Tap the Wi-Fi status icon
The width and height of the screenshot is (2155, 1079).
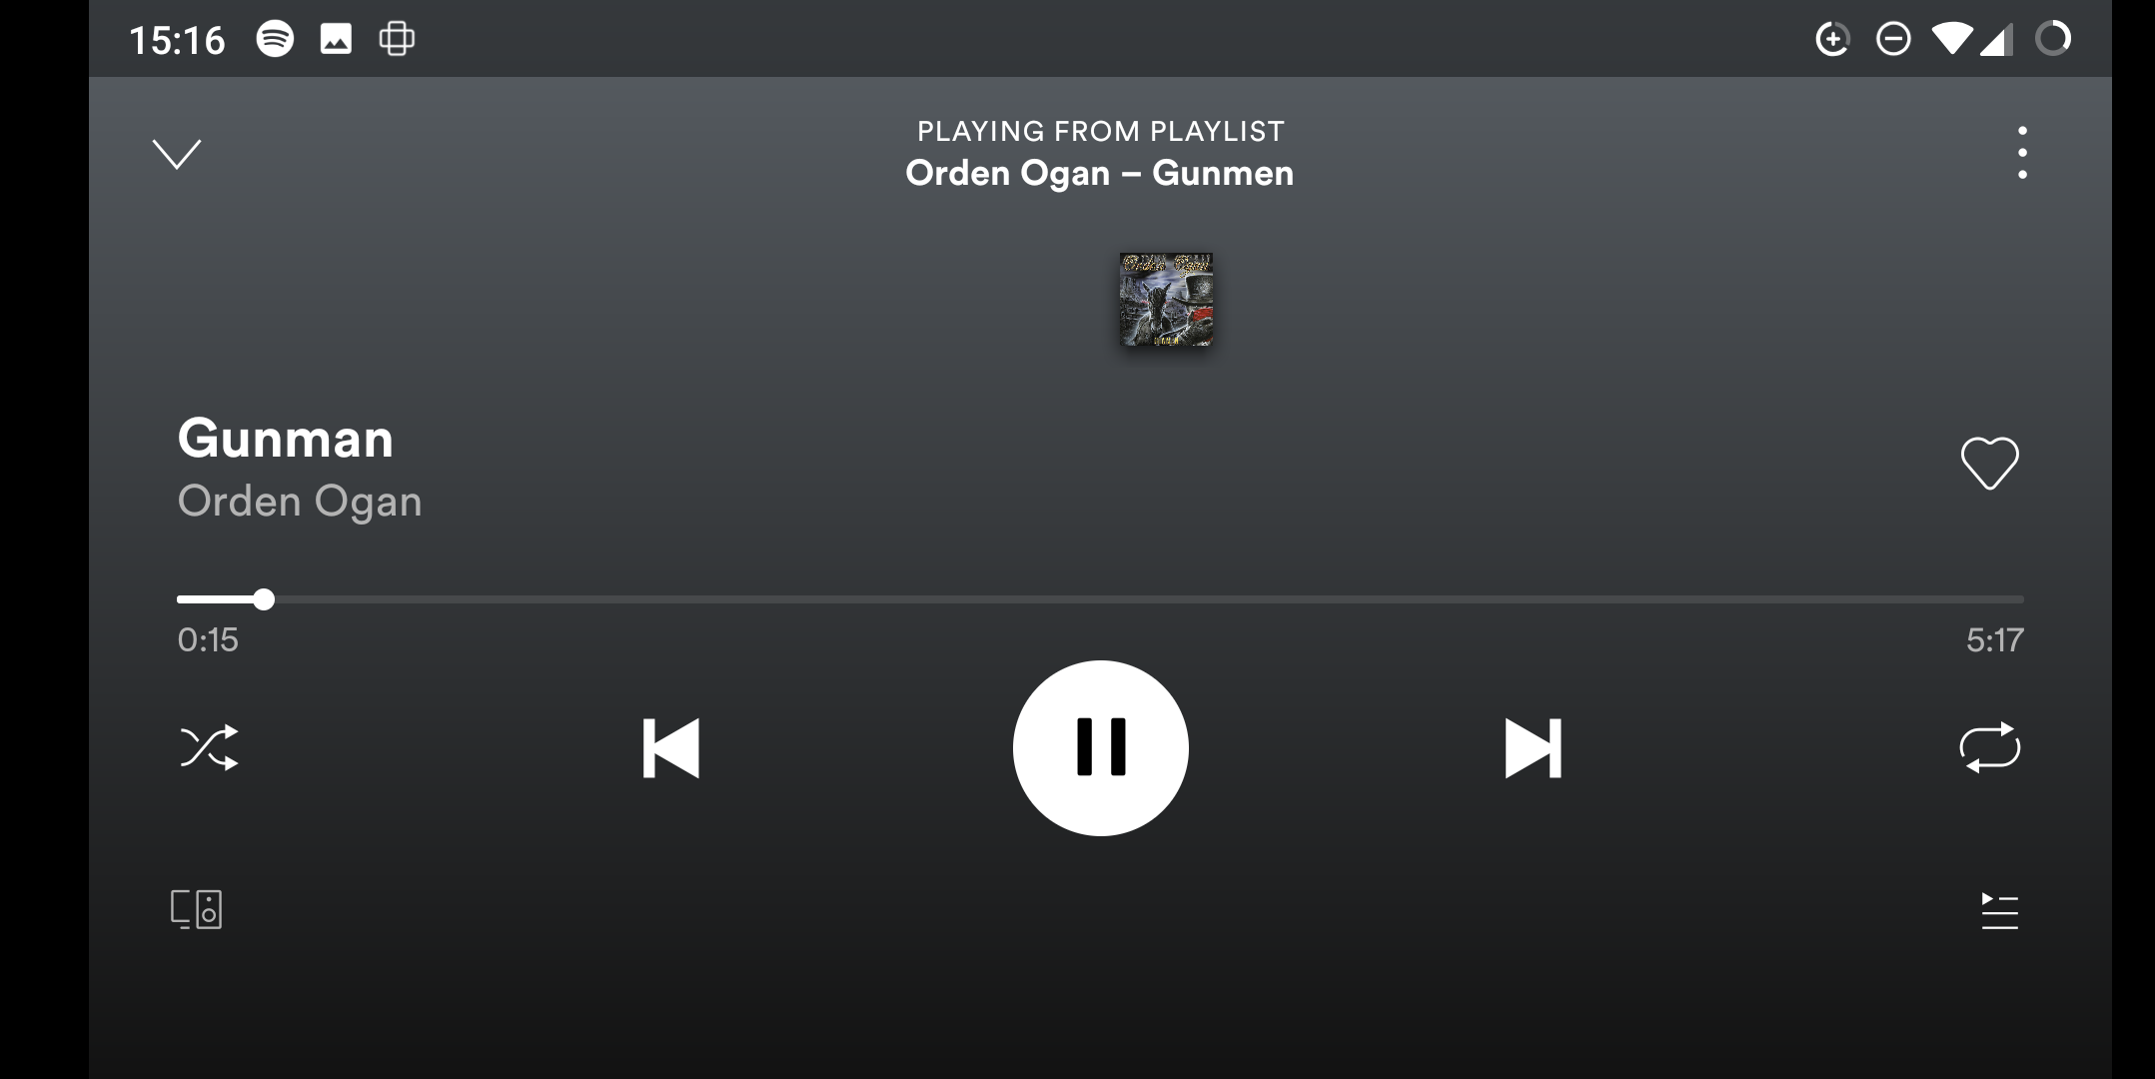(x=1951, y=39)
